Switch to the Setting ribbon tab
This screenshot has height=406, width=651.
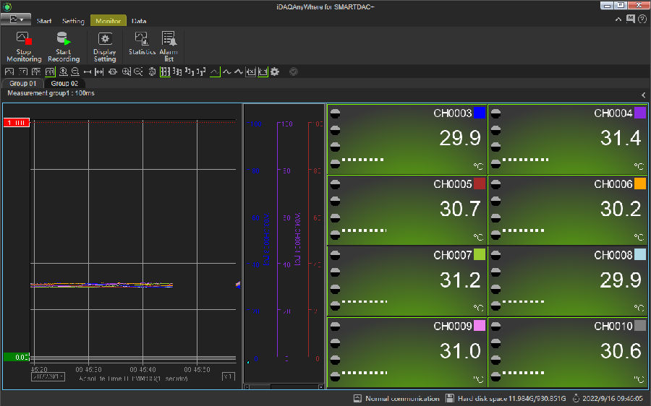click(73, 21)
